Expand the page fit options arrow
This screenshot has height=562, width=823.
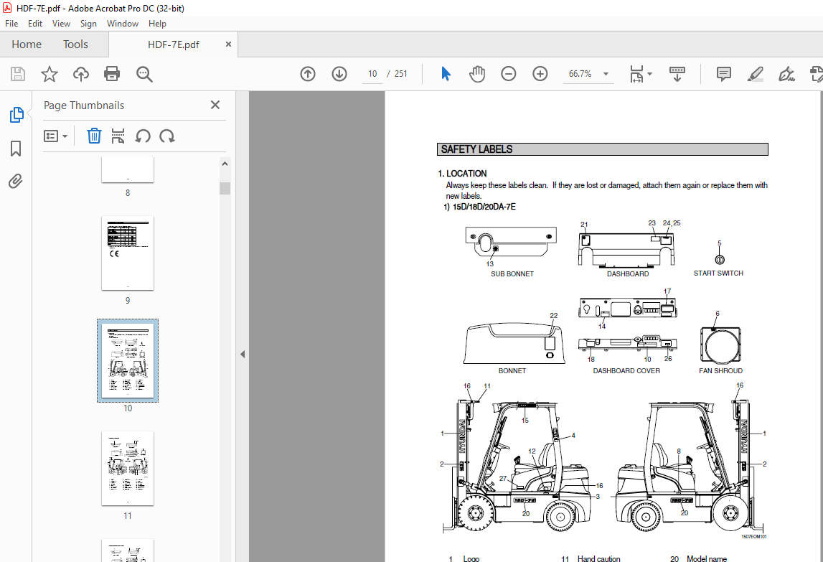[x=650, y=74]
